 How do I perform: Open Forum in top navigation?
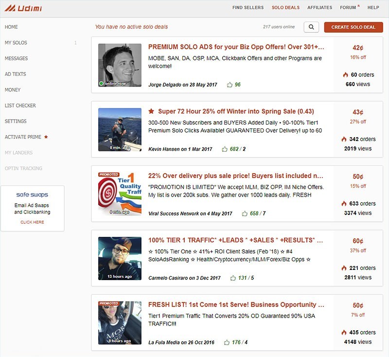pos(348,8)
